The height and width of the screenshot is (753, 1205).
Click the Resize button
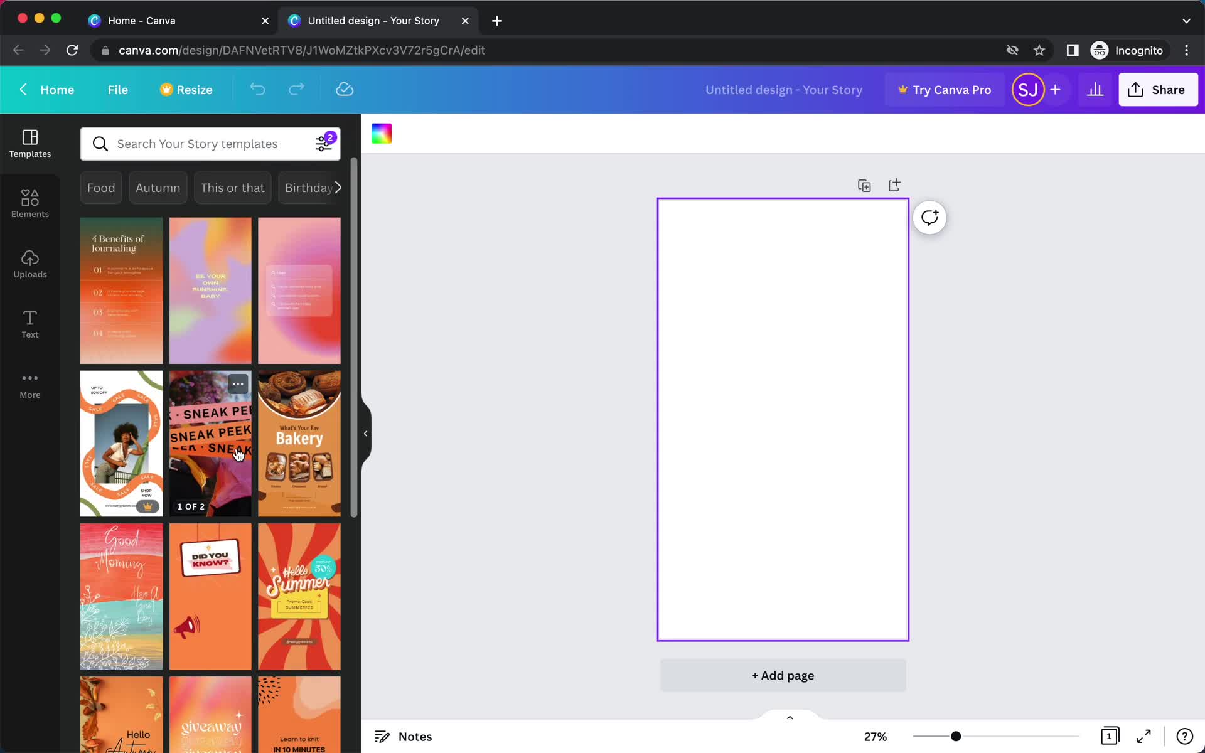point(185,89)
